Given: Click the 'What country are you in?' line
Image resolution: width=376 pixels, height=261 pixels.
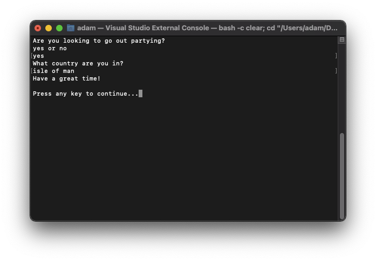Looking at the screenshot, I should (x=78, y=63).
